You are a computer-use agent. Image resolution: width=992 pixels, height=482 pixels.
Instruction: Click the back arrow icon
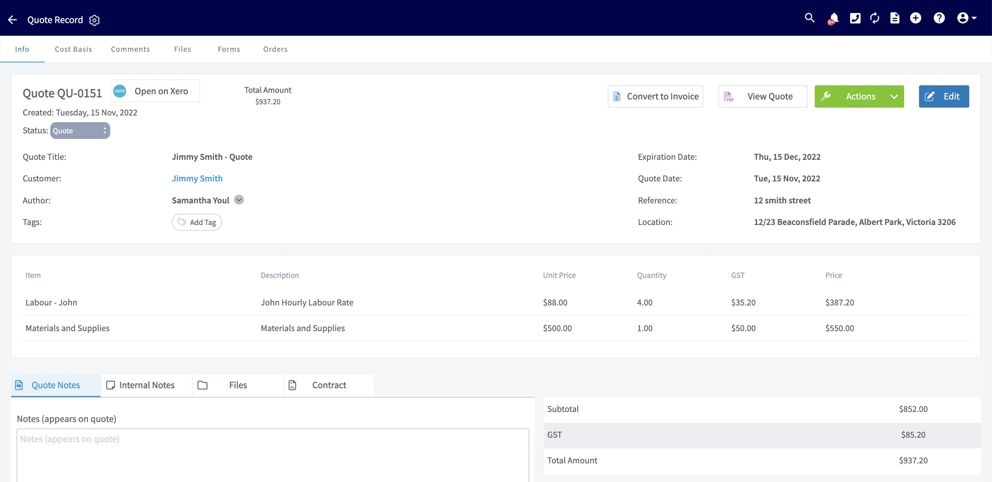pos(12,20)
